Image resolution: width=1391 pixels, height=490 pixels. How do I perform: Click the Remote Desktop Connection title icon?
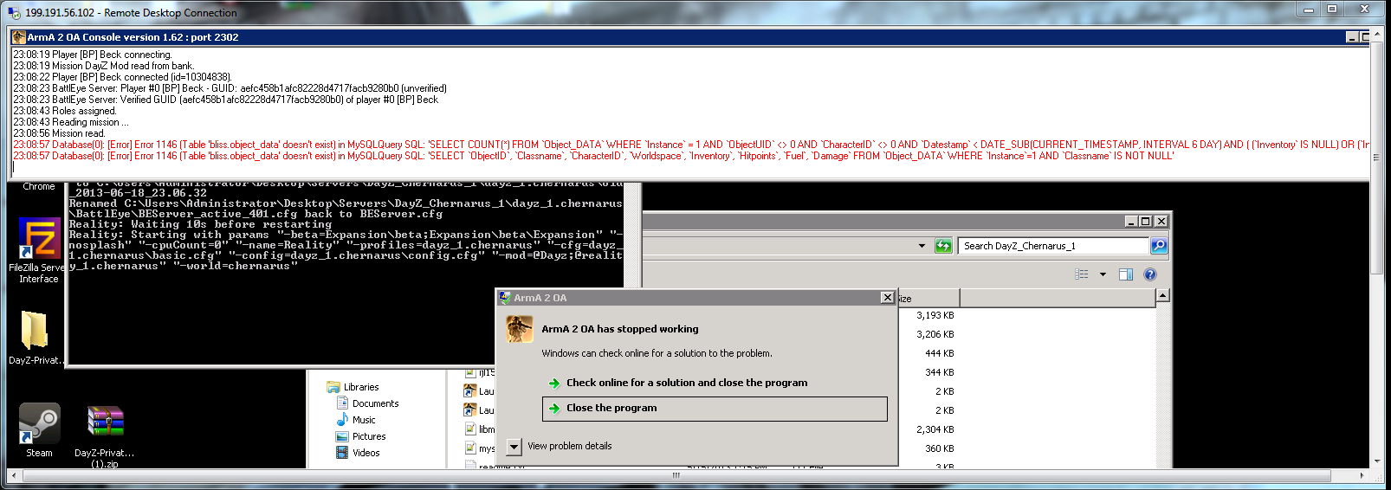point(14,12)
